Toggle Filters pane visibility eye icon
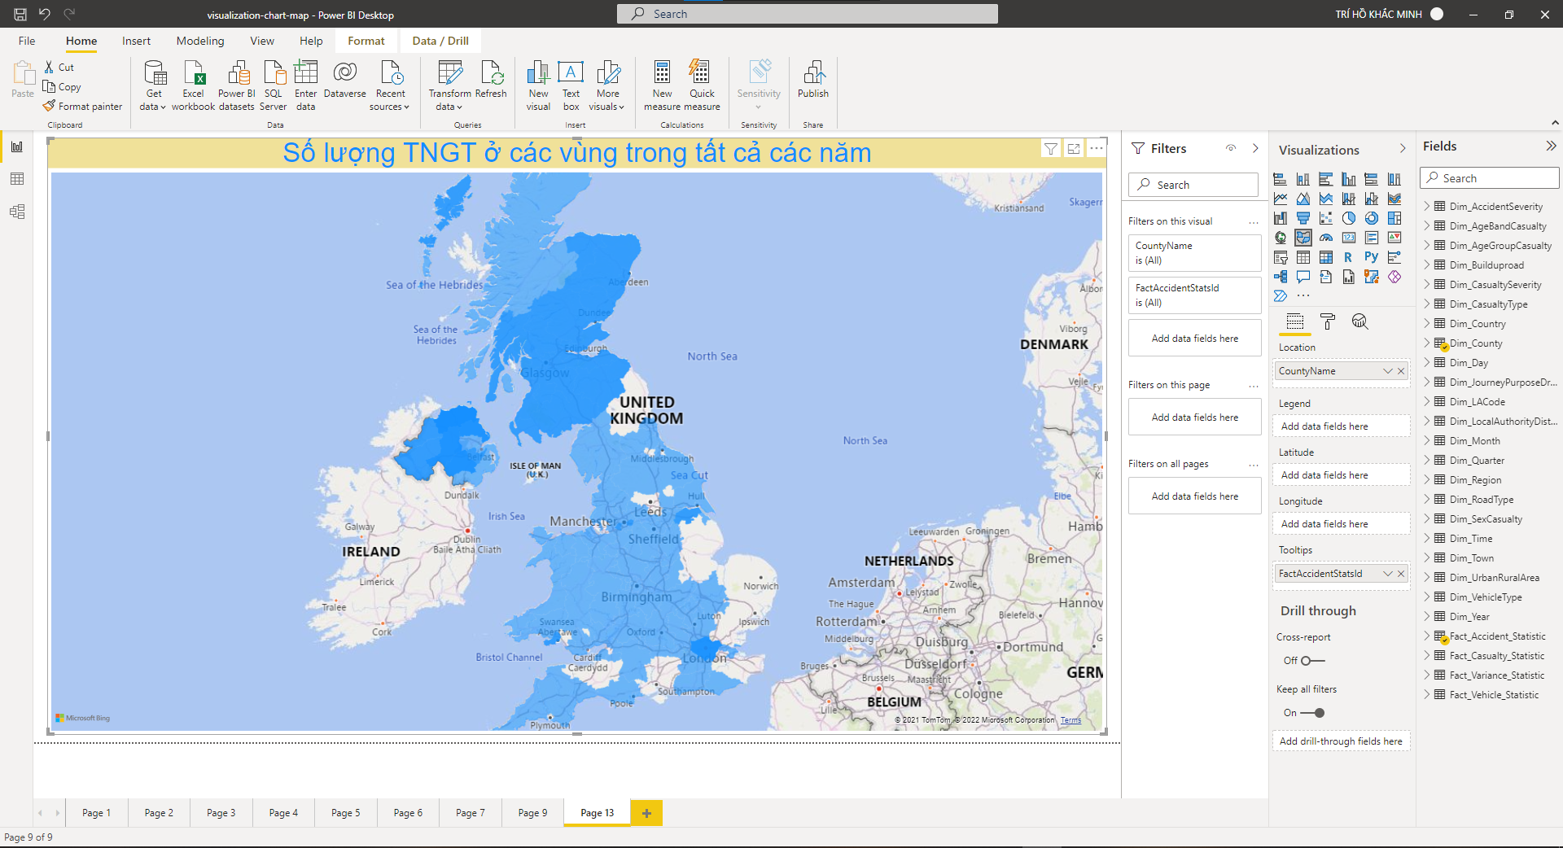 [x=1231, y=148]
